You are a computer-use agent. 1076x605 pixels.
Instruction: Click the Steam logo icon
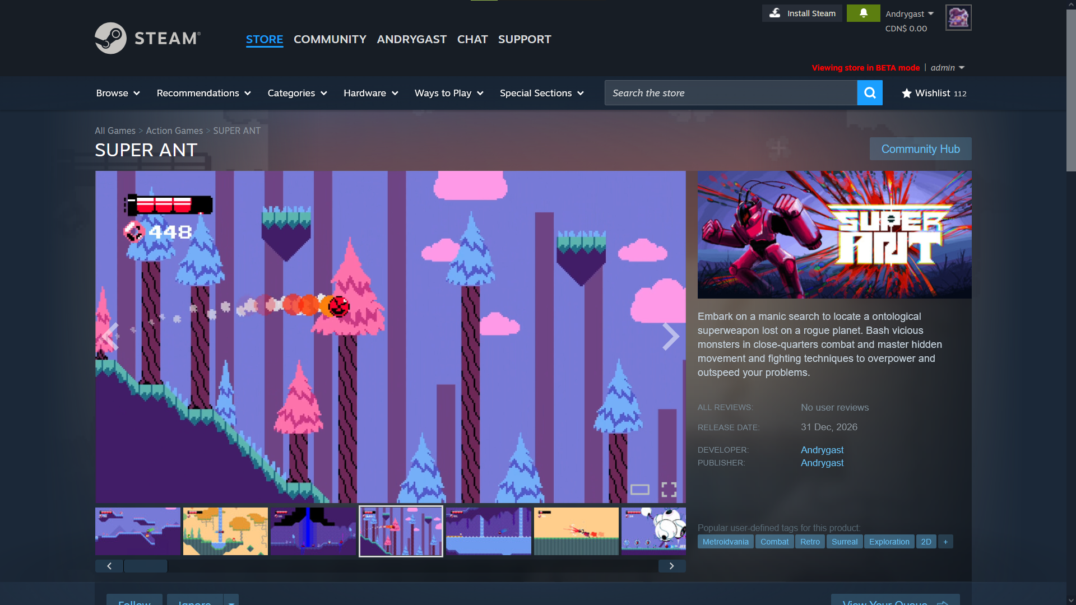(x=111, y=38)
